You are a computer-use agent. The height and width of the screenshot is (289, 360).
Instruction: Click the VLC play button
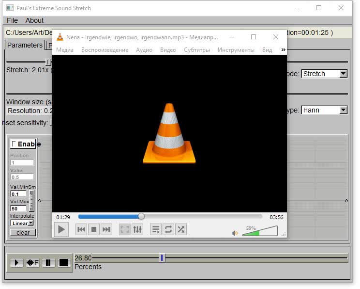pos(61,229)
